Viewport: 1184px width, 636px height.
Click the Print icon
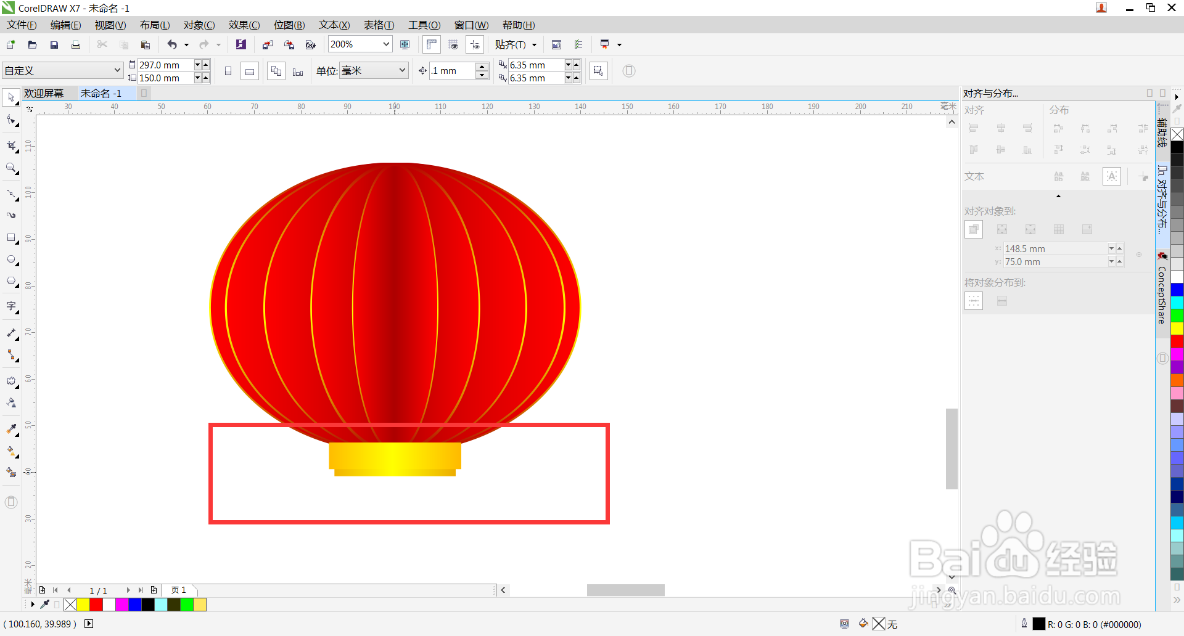(x=76, y=44)
